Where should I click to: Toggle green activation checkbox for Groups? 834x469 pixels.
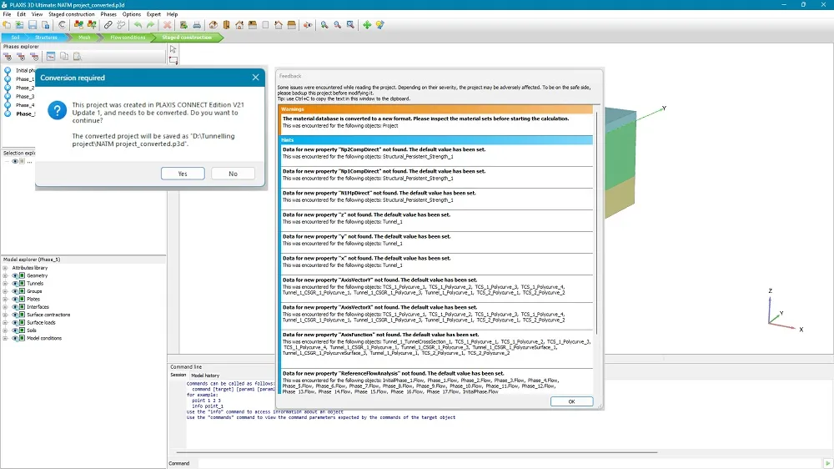pos(23,291)
